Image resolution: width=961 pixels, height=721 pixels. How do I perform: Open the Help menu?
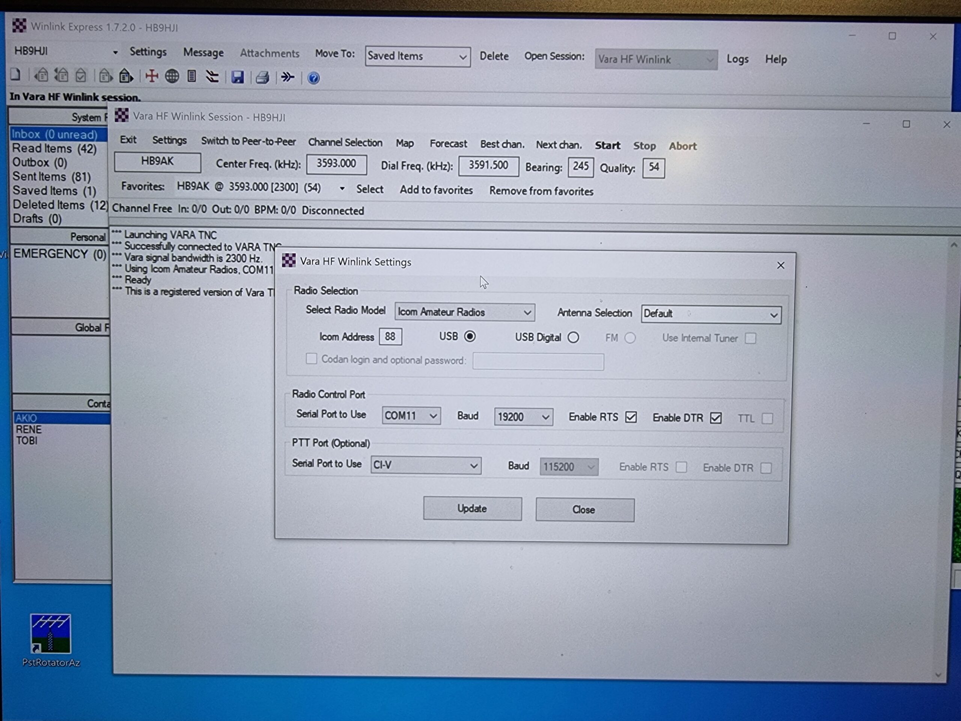pos(776,60)
